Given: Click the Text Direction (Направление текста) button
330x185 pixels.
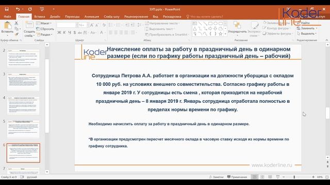Looking at the screenshot, I should 162,23.
